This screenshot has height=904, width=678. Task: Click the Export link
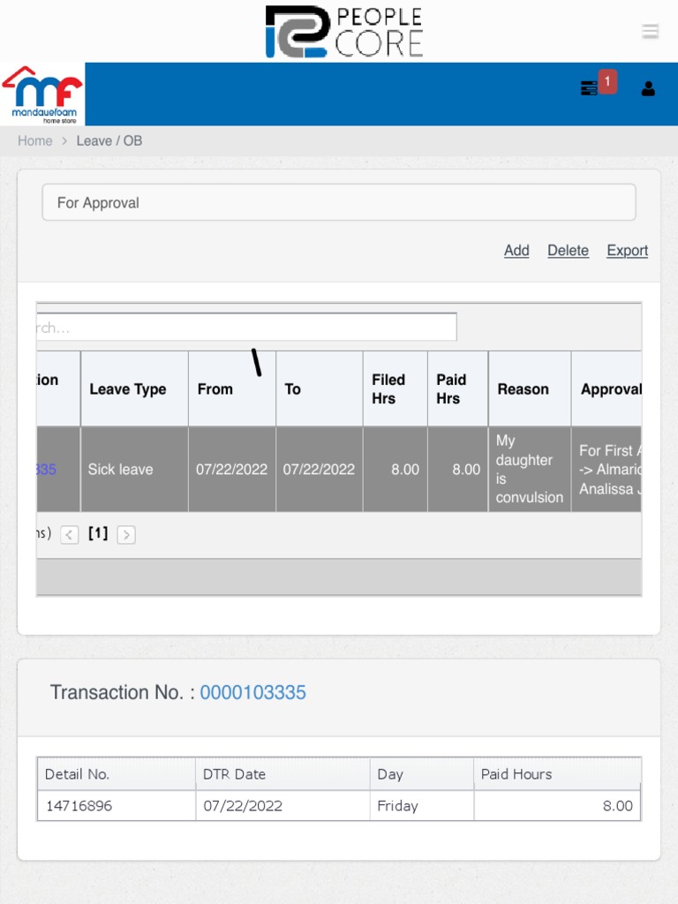click(x=628, y=250)
